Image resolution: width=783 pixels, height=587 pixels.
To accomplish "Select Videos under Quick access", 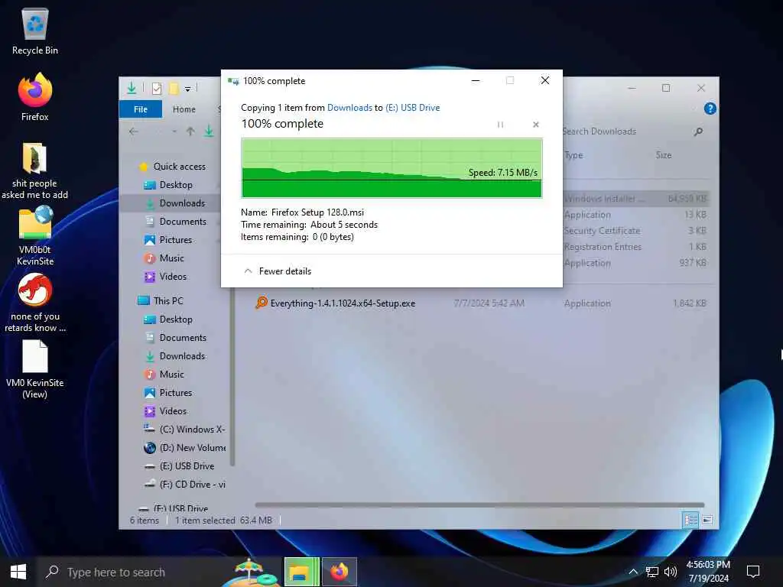I will [165, 277].
